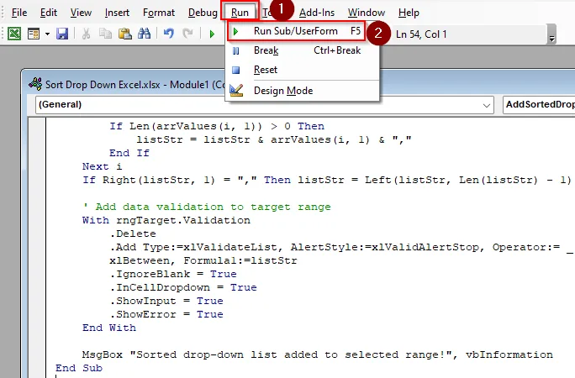Open the Window menu
The image size is (575, 378).
point(367,13)
